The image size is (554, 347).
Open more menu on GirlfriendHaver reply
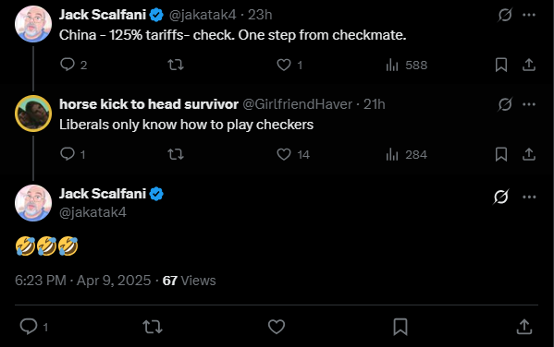[x=529, y=104]
